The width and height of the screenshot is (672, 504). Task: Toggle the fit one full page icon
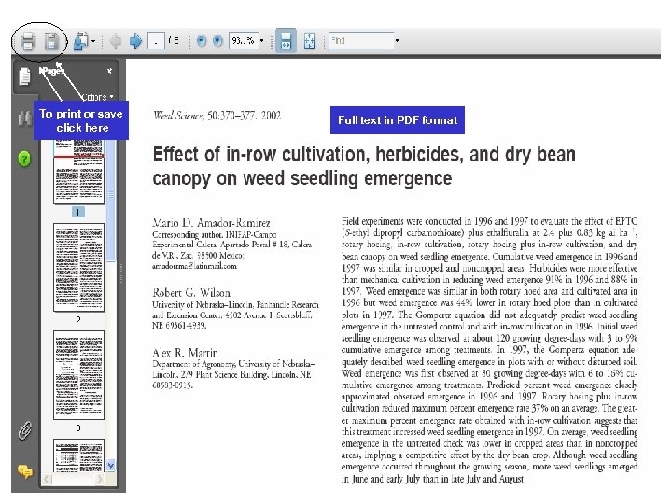(x=309, y=41)
